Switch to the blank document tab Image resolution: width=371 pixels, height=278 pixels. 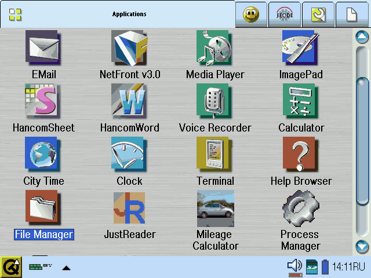tap(352, 14)
